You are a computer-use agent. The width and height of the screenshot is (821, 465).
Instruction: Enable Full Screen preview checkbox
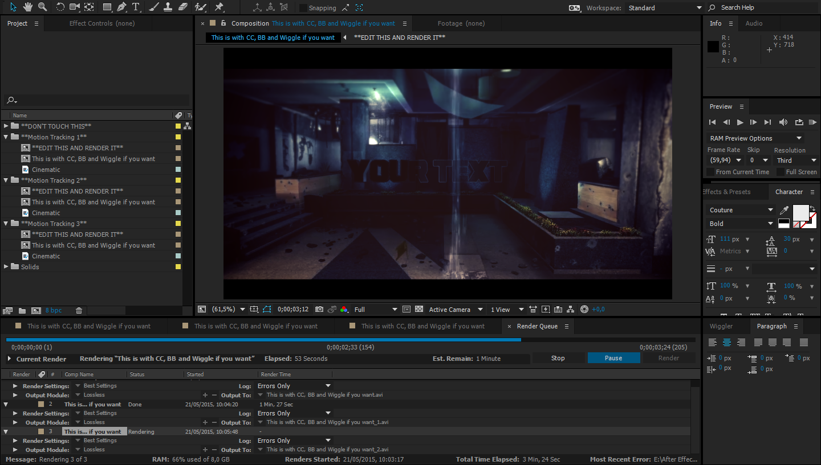[x=780, y=172]
